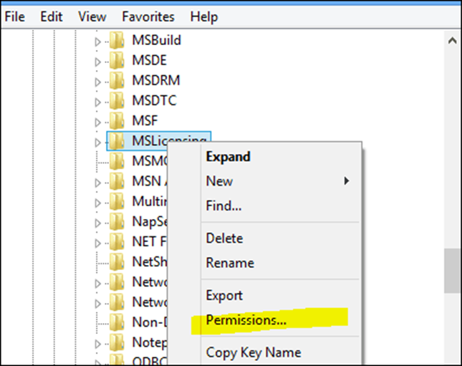This screenshot has height=366, width=462.
Task: Expand the MSBuild key
Action: point(98,42)
